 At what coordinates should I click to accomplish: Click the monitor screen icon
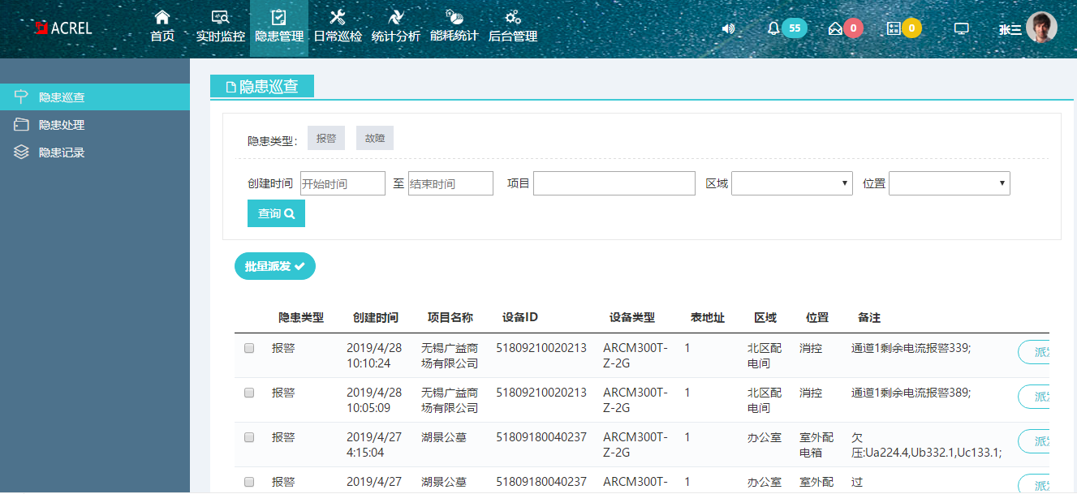(962, 28)
